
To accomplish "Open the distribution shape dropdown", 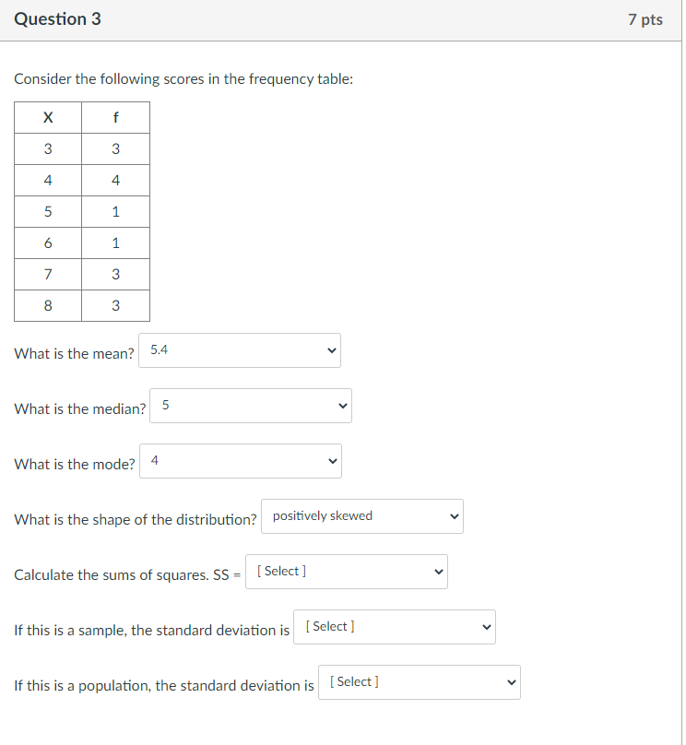I will pyautogui.click(x=361, y=516).
